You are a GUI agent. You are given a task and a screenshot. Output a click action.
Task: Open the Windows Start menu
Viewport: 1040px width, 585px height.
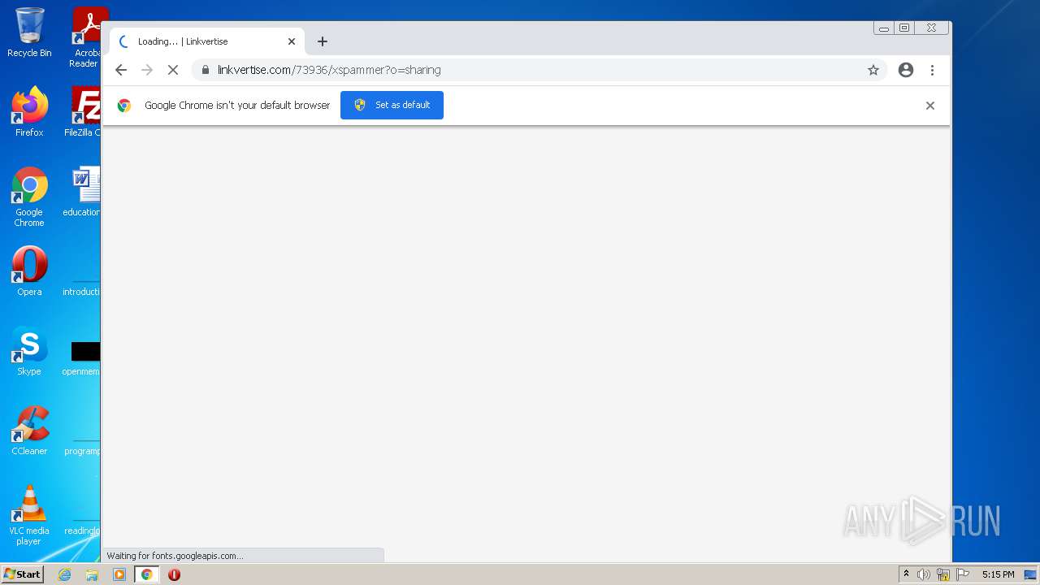[x=23, y=574]
